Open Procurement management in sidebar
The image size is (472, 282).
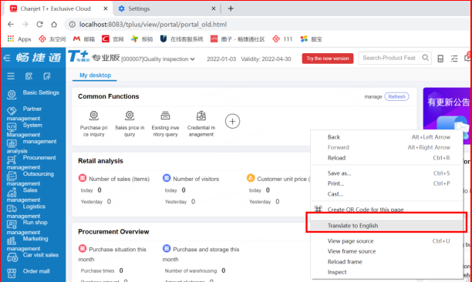point(32,162)
